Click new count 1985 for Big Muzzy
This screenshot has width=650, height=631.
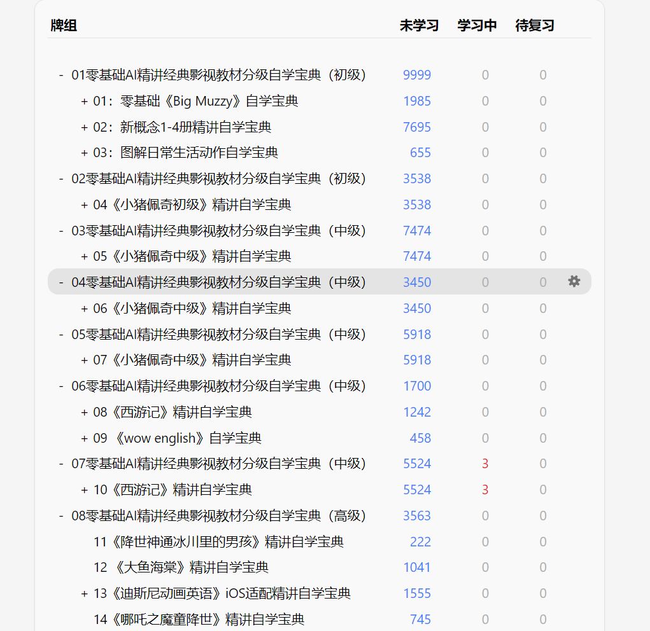point(417,101)
